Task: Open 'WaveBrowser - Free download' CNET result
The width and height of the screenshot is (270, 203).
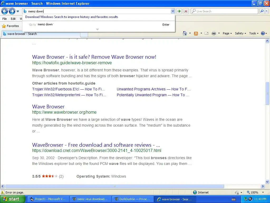Action: point(96,145)
